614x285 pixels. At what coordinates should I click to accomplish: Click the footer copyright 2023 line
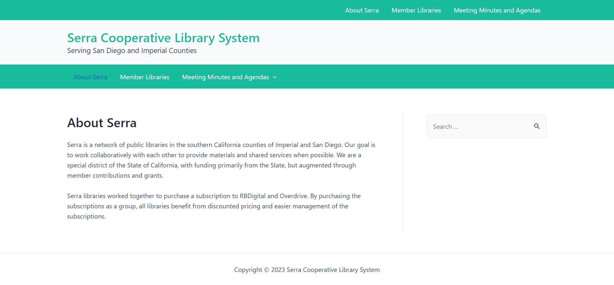coord(307,270)
